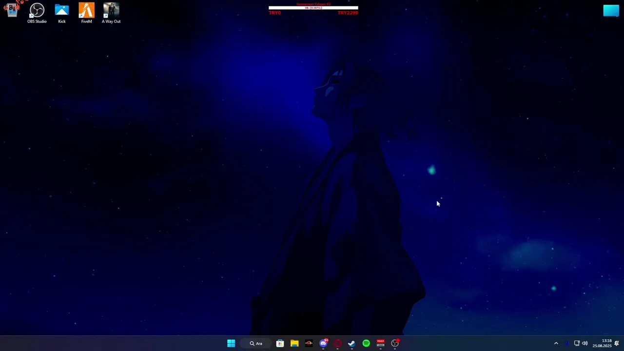Image resolution: width=624 pixels, height=351 pixels.
Task: Open the OBS Studio desktop shortcut
Action: tap(37, 13)
